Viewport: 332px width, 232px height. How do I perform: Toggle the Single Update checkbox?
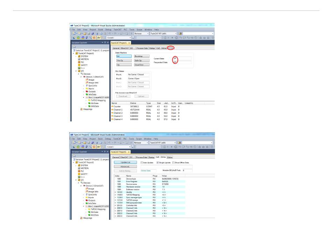(158, 163)
